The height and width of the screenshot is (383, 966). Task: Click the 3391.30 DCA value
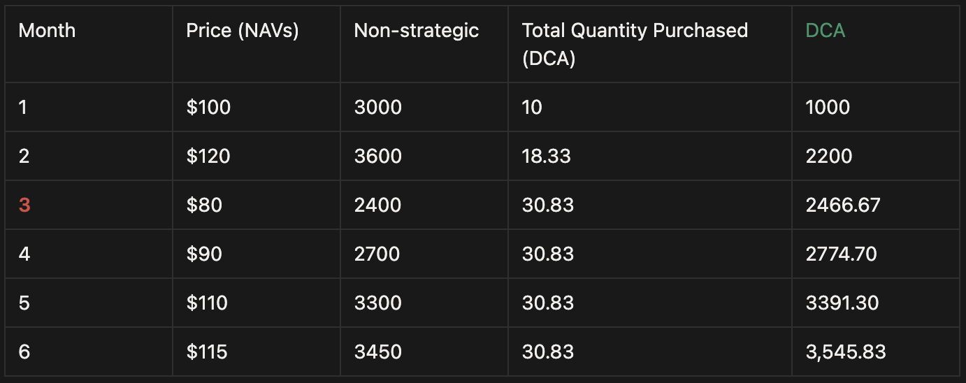coord(842,303)
